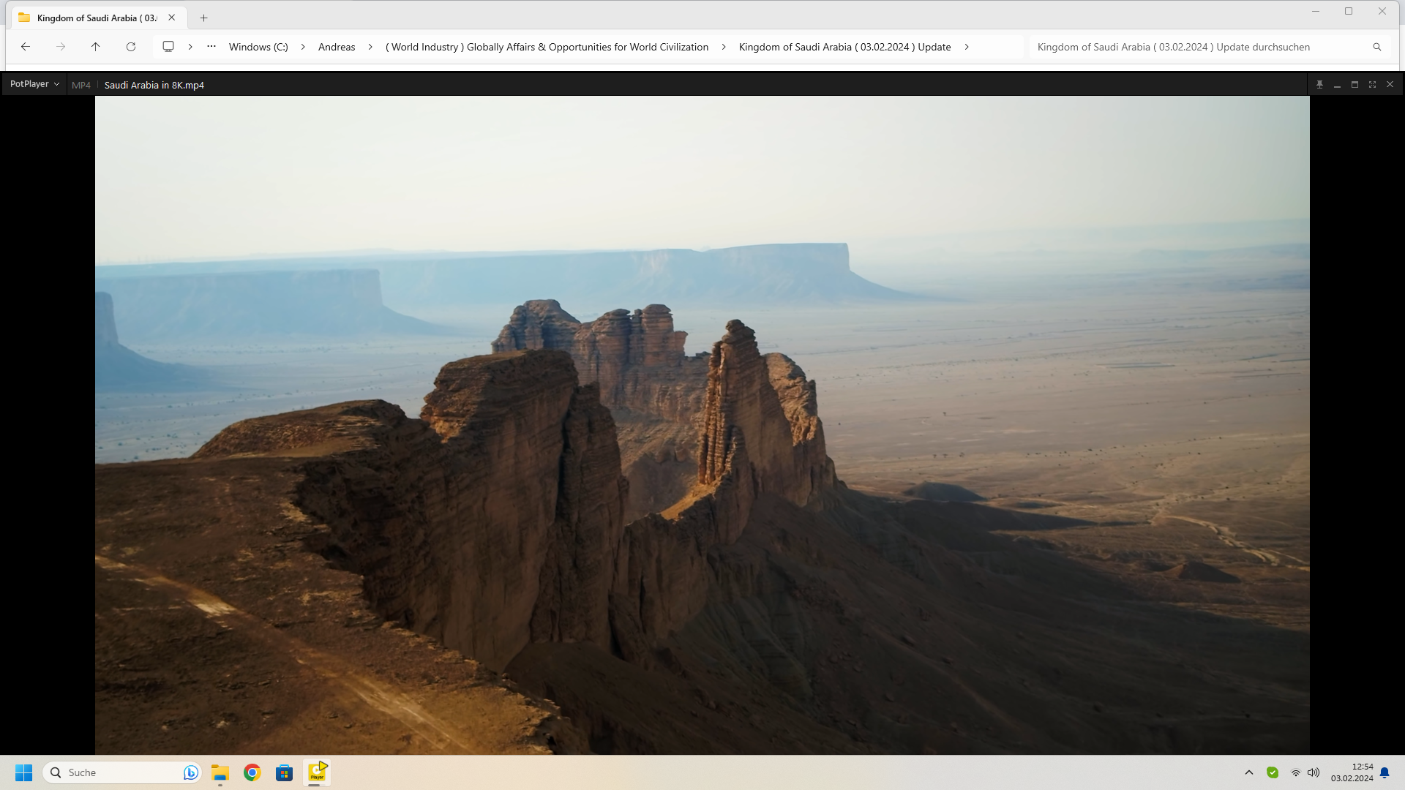The height and width of the screenshot is (790, 1405).
Task: Open File Explorer from taskbar
Action: coord(220,772)
